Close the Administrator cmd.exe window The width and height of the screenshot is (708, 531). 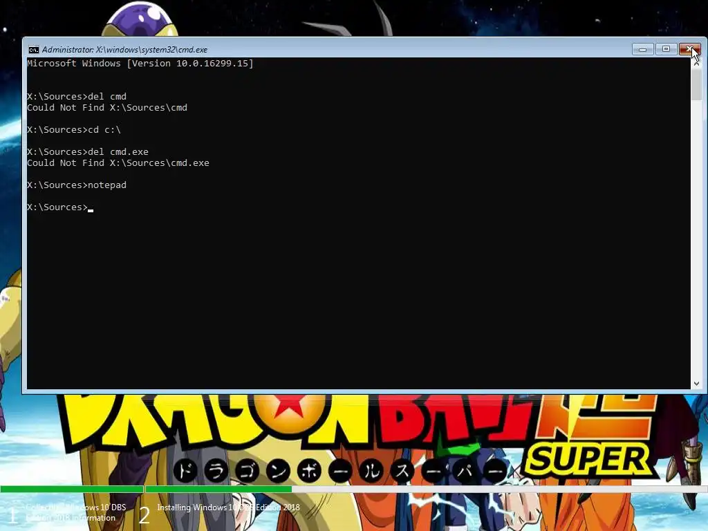[x=689, y=49]
